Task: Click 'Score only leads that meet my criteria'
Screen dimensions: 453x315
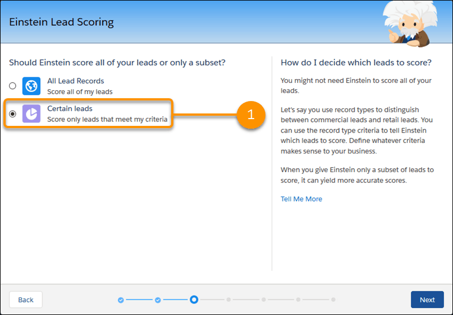Action: click(x=107, y=119)
